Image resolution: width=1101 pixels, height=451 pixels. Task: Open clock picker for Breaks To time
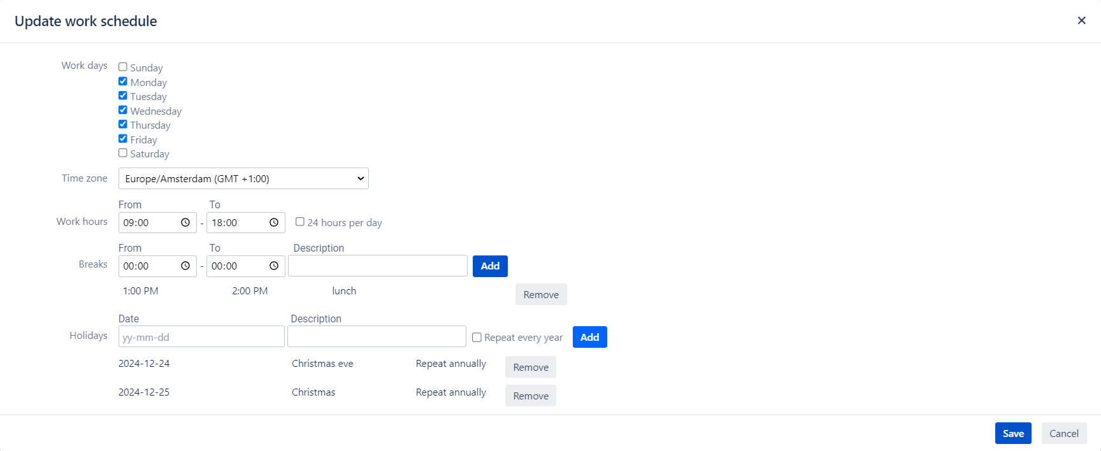[x=274, y=266]
